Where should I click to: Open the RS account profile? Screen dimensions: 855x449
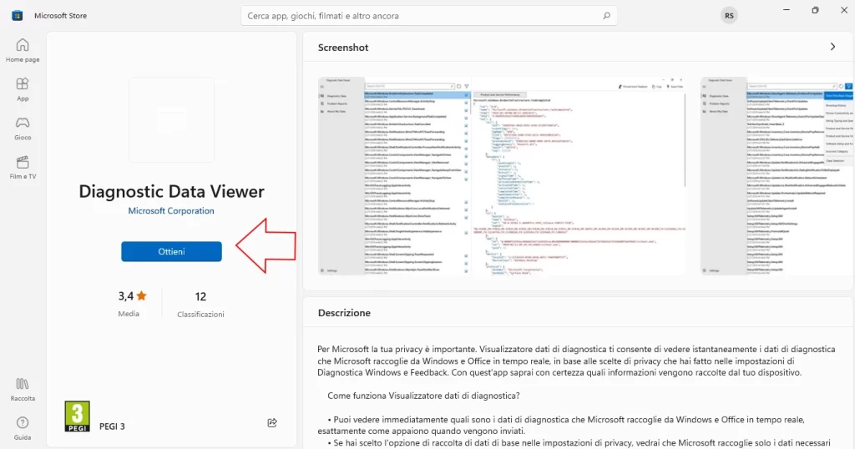click(x=729, y=16)
